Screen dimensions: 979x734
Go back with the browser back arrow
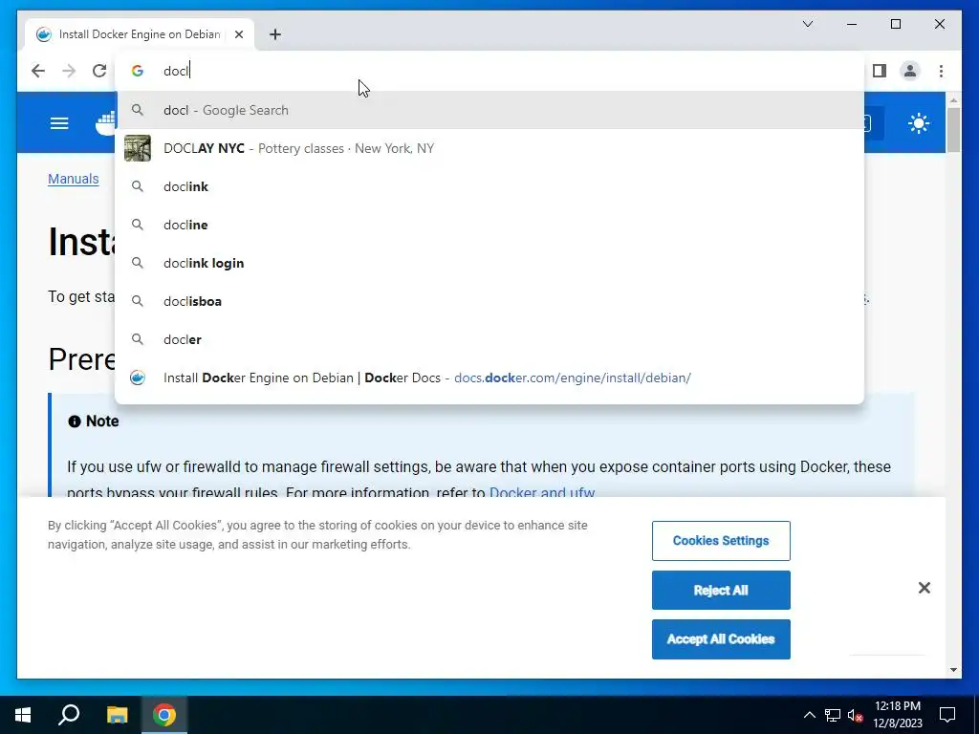38,71
